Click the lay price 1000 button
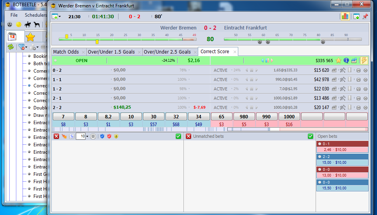377x215 pixels. [x=289, y=116]
